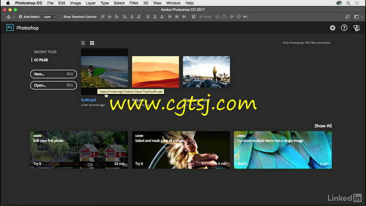Open the Layer menu
366x206 pixels.
point(91,3)
